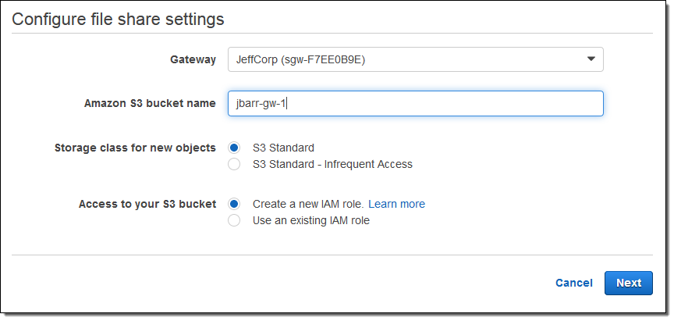Click the 'Gateway' field label
This screenshot has height=321, width=674.
[x=193, y=59]
